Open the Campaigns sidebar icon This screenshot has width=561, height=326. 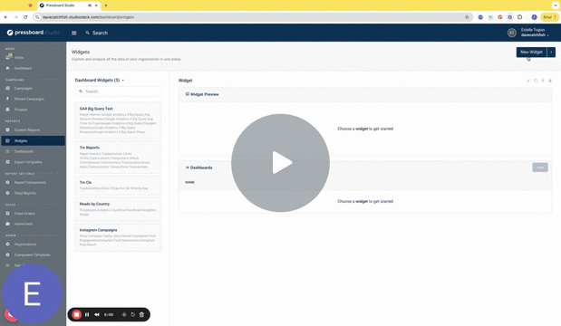point(7,88)
